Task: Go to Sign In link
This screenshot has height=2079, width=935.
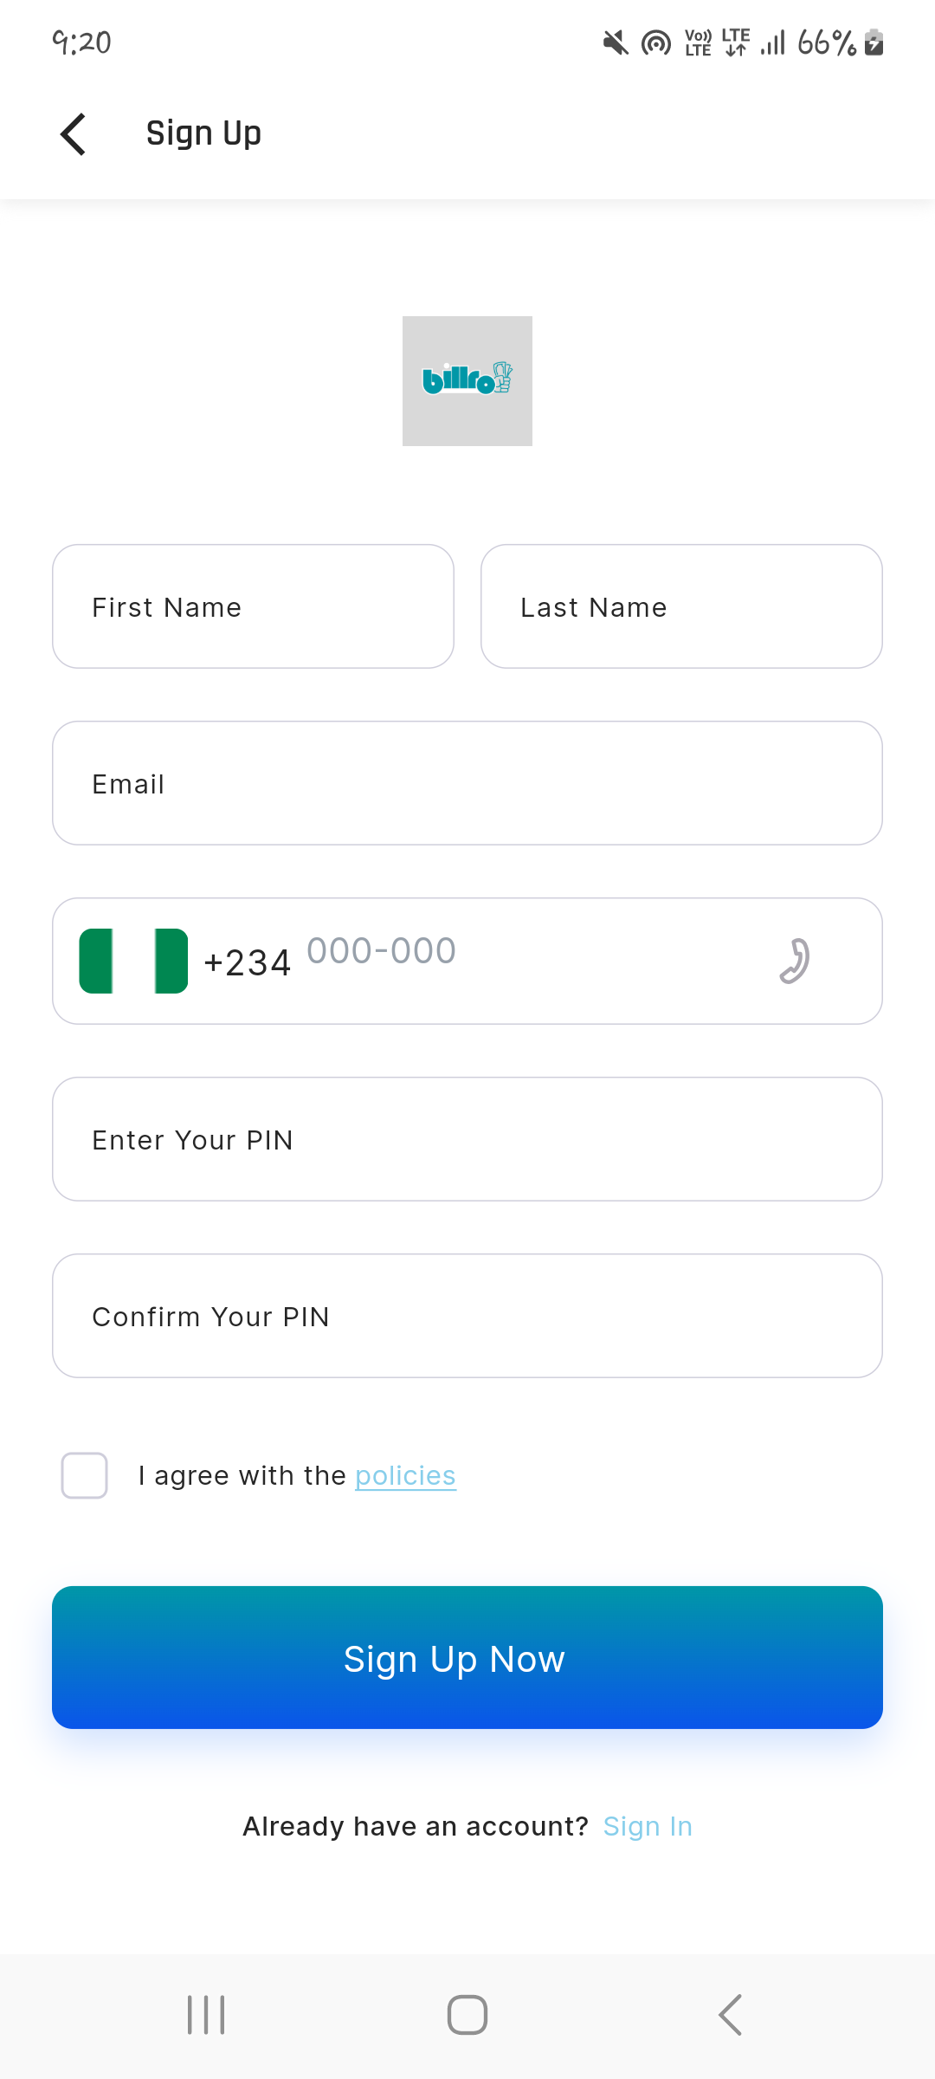Action: click(648, 1826)
